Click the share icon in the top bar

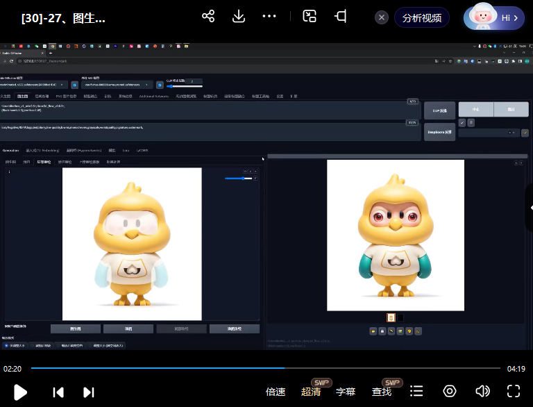(x=208, y=17)
